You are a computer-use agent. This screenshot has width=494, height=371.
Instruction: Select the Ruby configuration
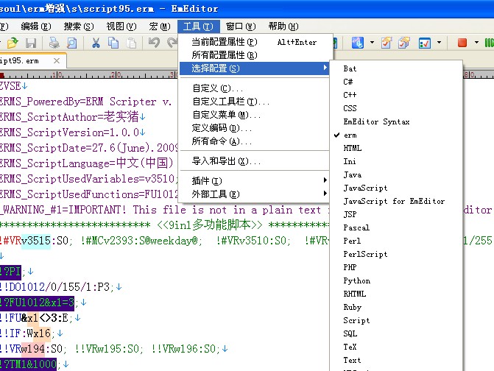coord(396,307)
